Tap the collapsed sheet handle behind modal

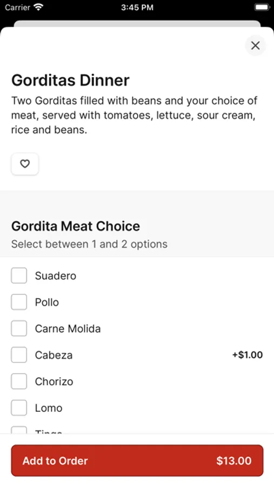[x=137, y=24]
